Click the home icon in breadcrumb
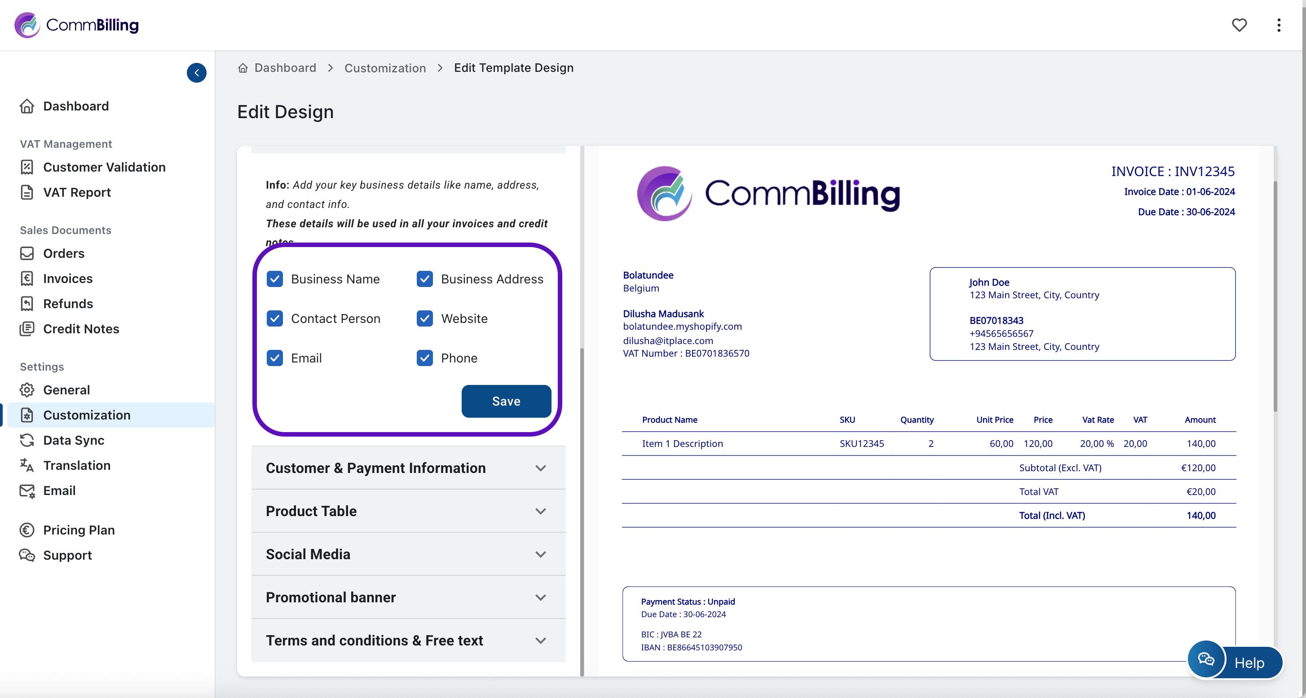 (x=243, y=68)
